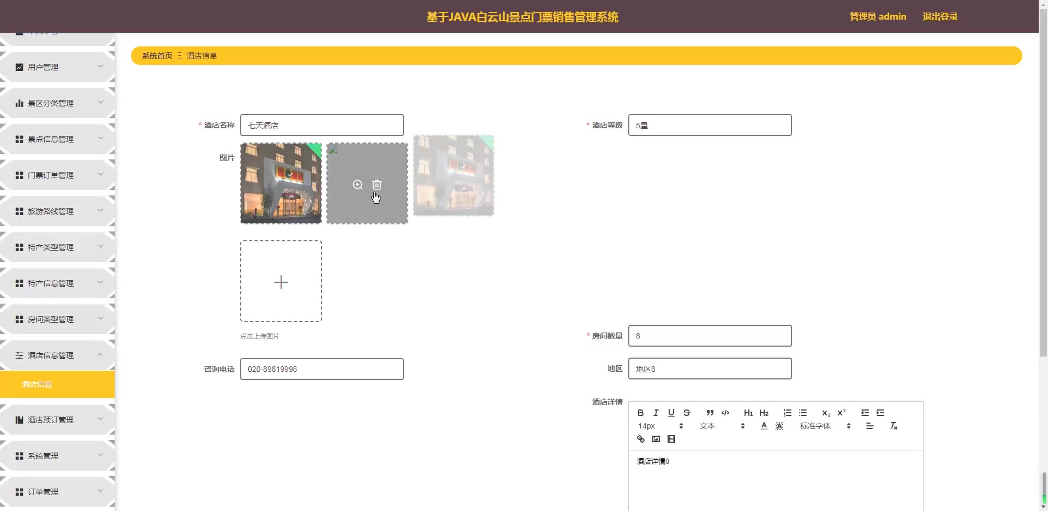The width and height of the screenshot is (1048, 511).
Task: Clear text formatting in editor
Action: (894, 426)
